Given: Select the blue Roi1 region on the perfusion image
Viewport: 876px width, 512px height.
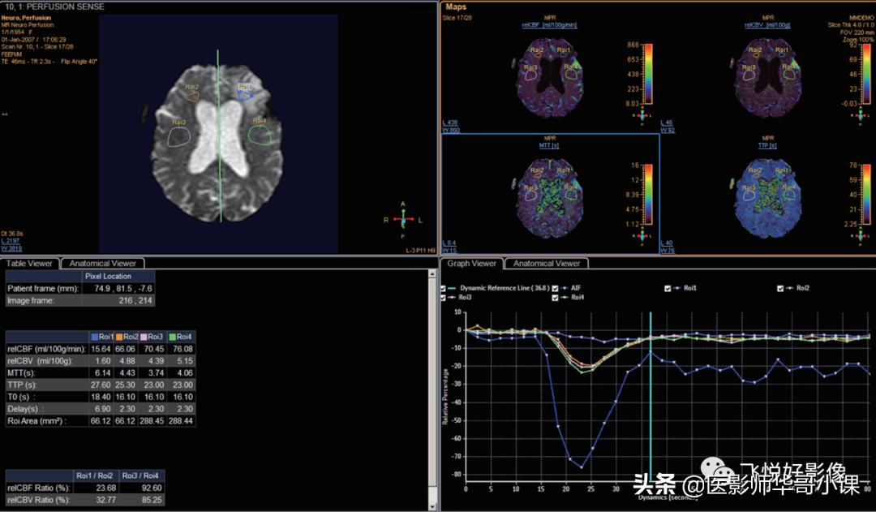Looking at the screenshot, I should 246,94.
